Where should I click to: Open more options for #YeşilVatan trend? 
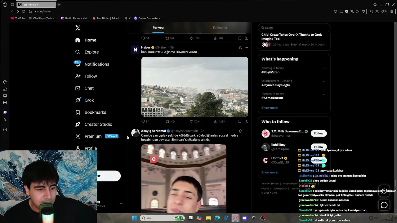325,69
